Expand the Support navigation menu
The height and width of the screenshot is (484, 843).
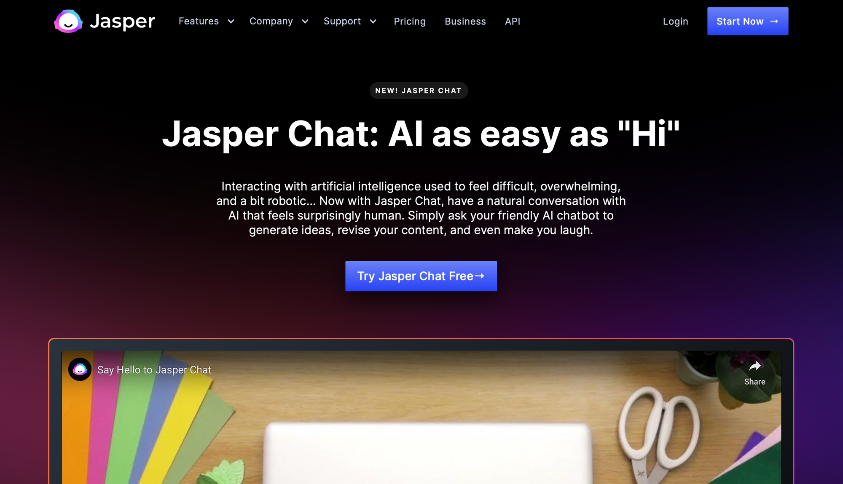[x=349, y=21]
